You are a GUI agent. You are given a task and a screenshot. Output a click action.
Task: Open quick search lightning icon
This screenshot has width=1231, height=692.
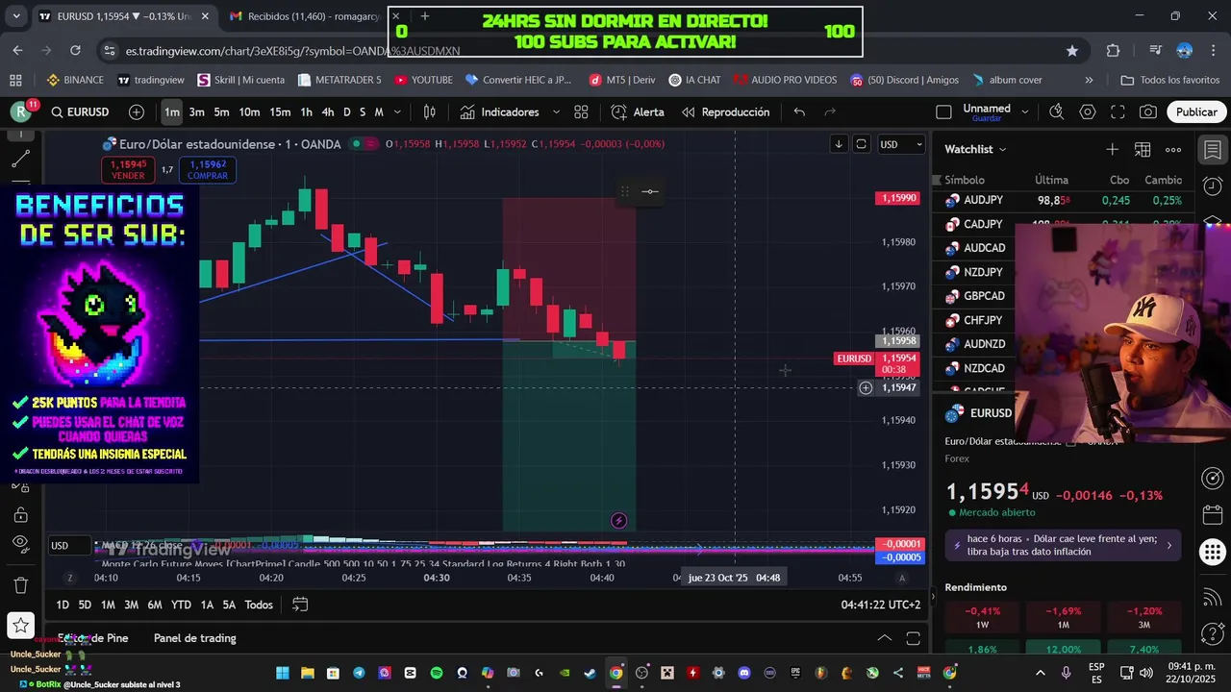click(1057, 112)
